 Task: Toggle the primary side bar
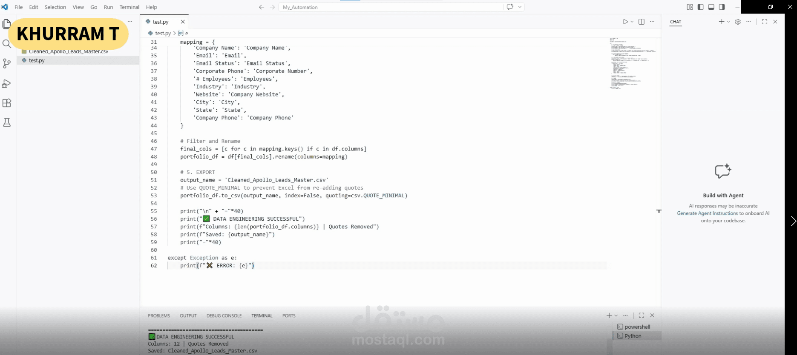click(700, 7)
